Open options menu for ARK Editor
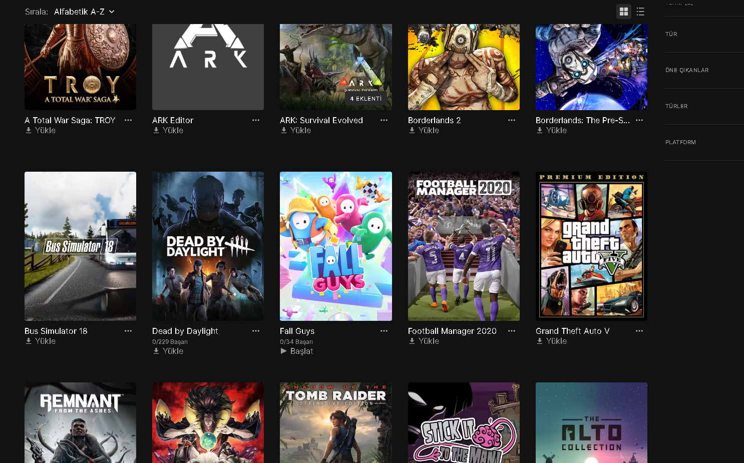Viewport: 744px width, 463px height. 256,120
